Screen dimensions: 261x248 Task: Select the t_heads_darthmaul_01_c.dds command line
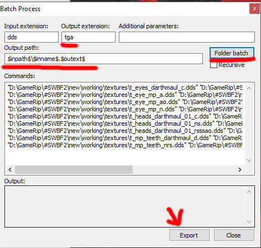coord(125,116)
